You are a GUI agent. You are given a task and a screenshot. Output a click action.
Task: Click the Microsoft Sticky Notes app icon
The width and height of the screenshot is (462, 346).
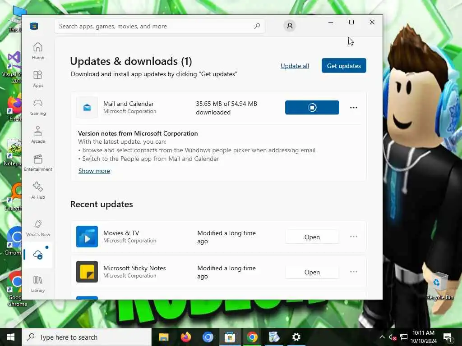[87, 272]
